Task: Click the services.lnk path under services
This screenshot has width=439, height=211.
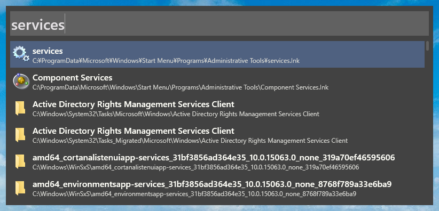Action: 166,61
